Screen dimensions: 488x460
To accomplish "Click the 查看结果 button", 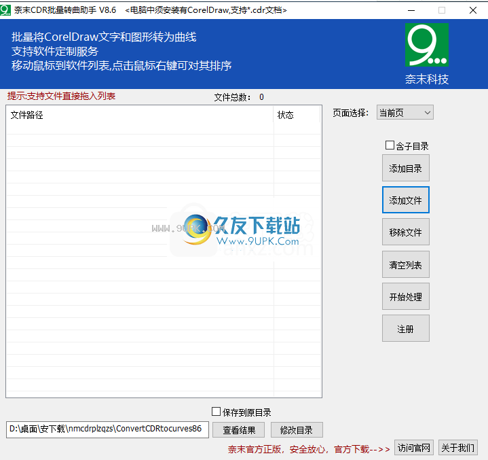I will (239, 430).
